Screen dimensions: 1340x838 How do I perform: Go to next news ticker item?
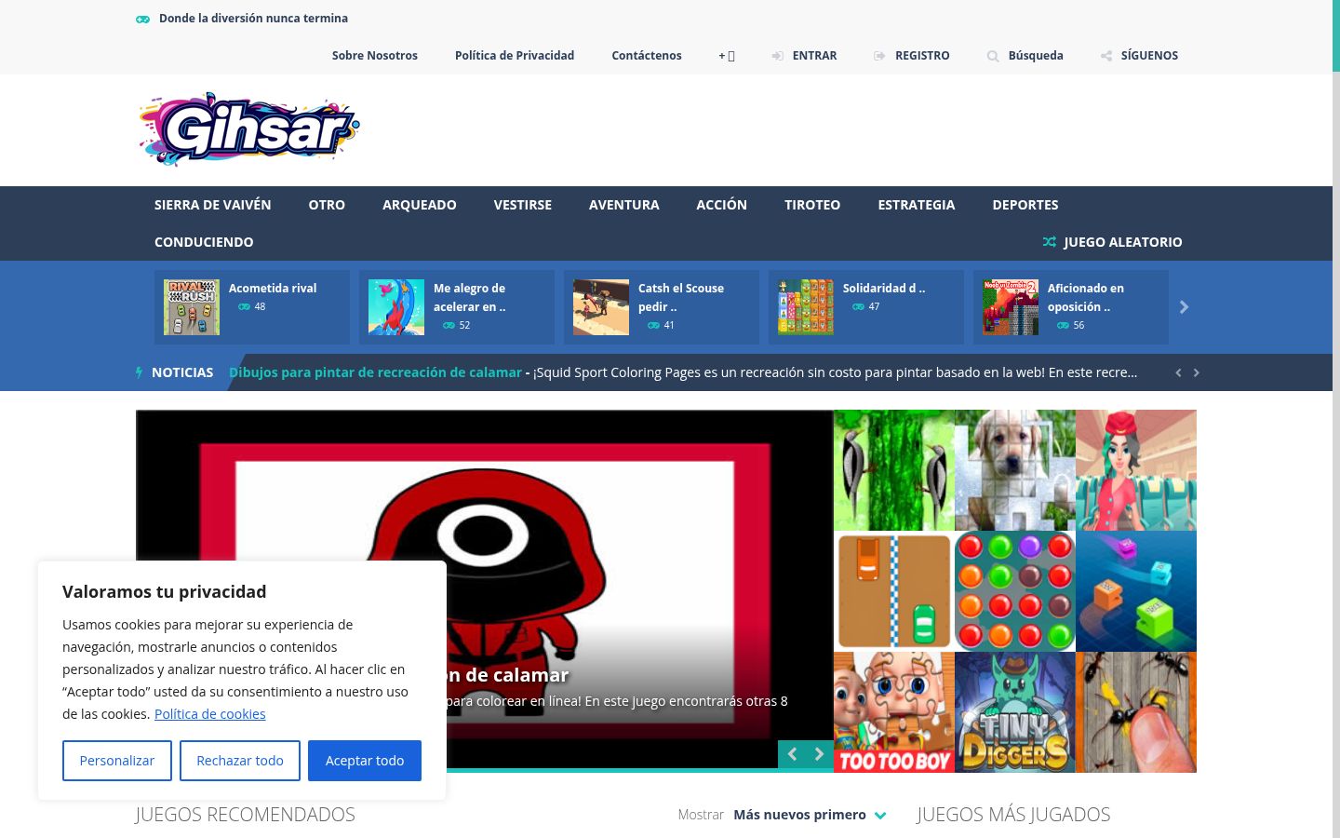click(1197, 372)
